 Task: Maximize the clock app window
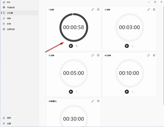click(x=155, y=2)
